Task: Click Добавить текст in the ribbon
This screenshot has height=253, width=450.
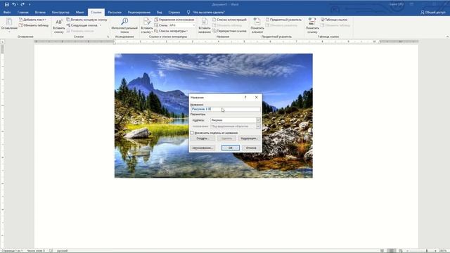Action: coord(33,20)
